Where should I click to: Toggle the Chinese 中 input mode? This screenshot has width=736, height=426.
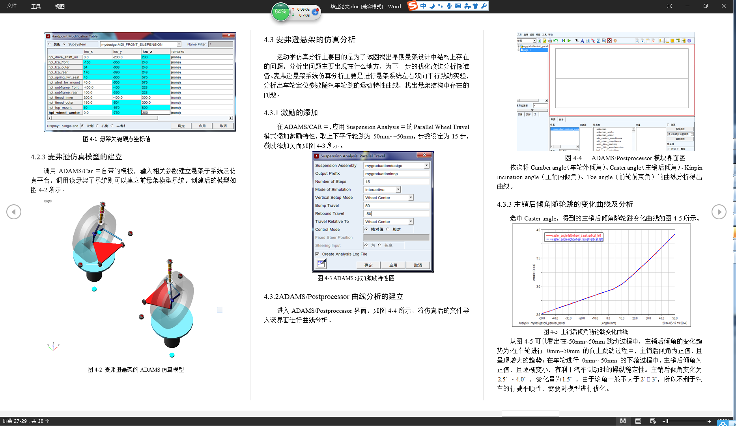tap(423, 6)
